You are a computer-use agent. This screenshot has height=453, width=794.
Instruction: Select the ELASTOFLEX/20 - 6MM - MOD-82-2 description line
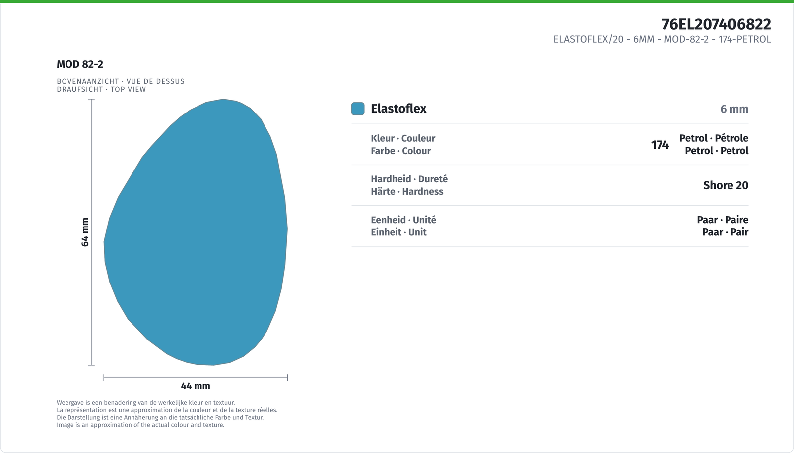[662, 39]
